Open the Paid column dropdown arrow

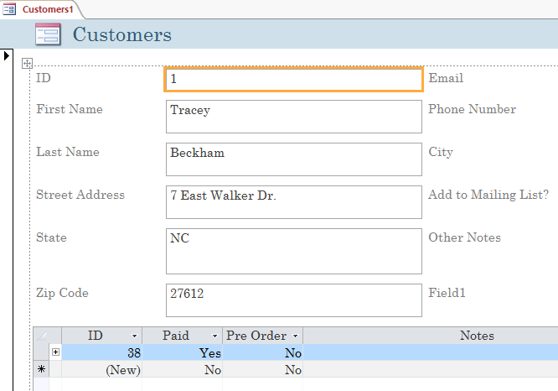tap(214, 336)
